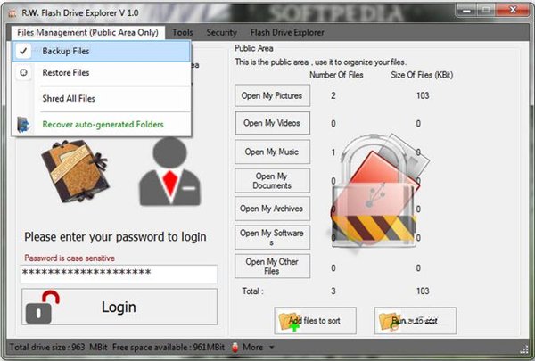The width and height of the screenshot is (535, 361).
Task: Open the Security menu
Action: 221,32
